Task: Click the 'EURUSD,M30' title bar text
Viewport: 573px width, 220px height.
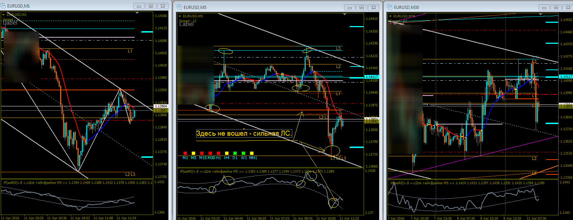Action: pyautogui.click(x=406, y=7)
